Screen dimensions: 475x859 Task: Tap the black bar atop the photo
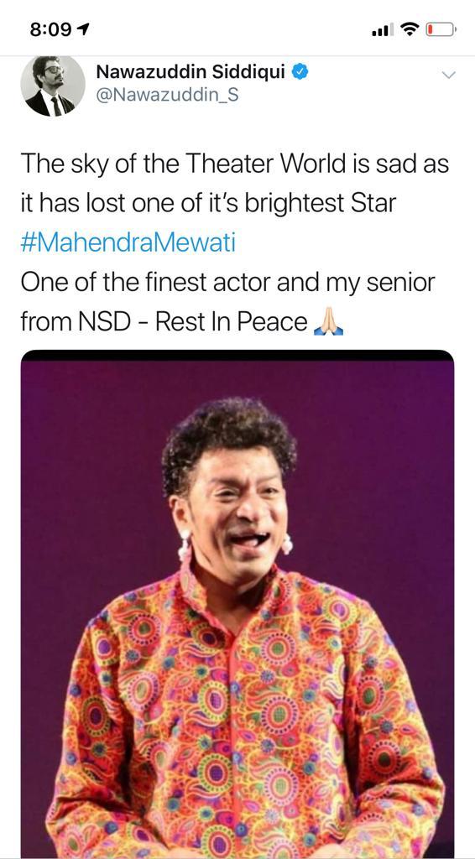[237, 355]
